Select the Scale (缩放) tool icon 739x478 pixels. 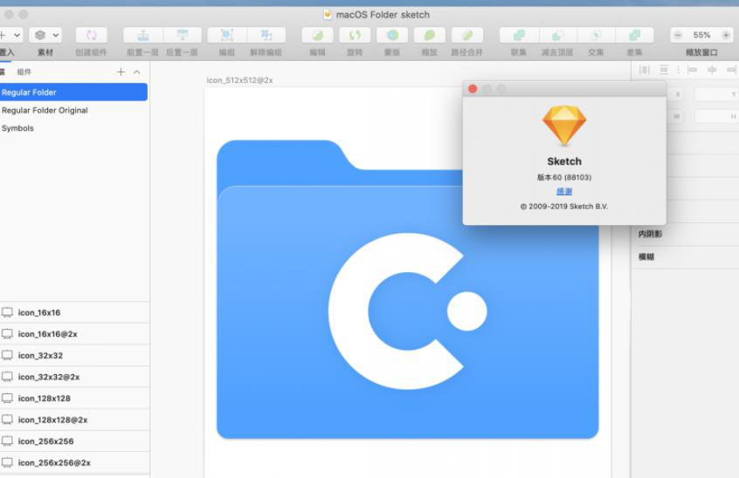[x=430, y=35]
